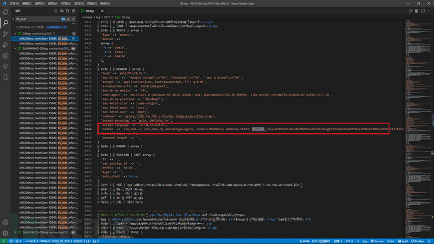Open the Bookmarks view in activity bar
Viewport: 434px width, 244px height.
[5, 77]
